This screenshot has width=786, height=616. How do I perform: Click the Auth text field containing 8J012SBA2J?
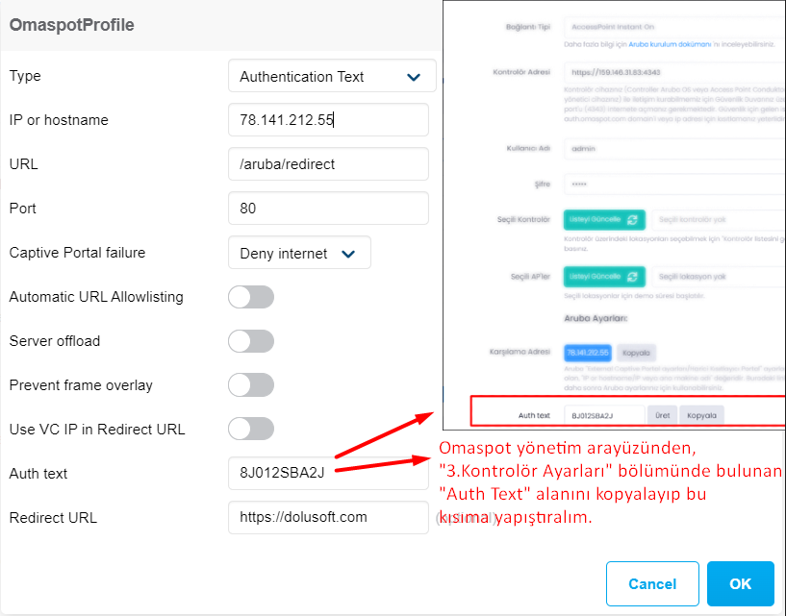(328, 474)
